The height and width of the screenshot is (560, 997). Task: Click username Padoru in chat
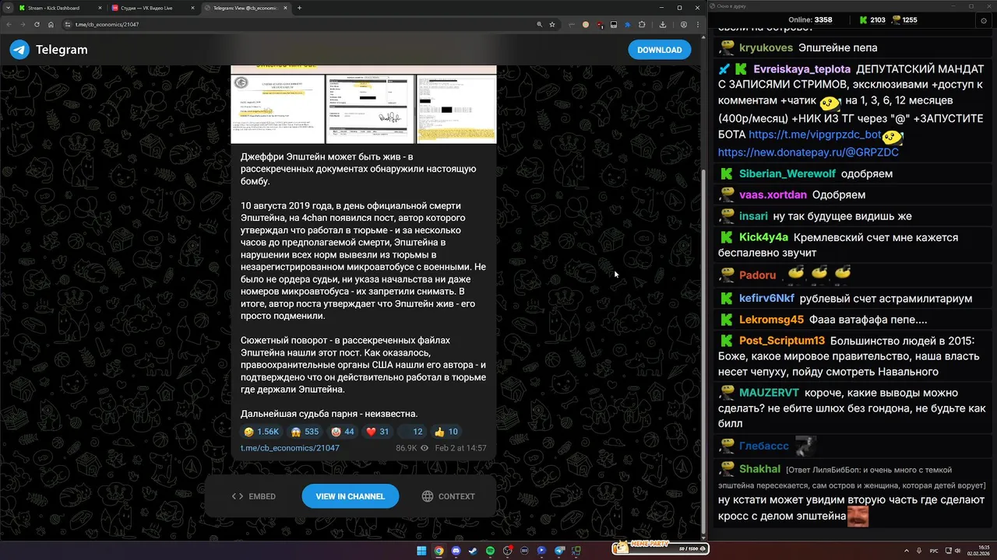point(758,275)
